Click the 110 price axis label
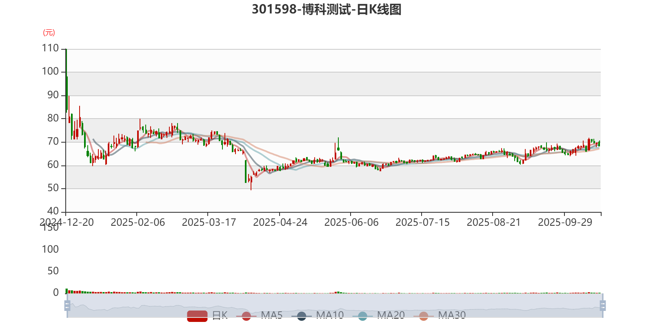This screenshot has height=326, width=653. tap(50, 48)
